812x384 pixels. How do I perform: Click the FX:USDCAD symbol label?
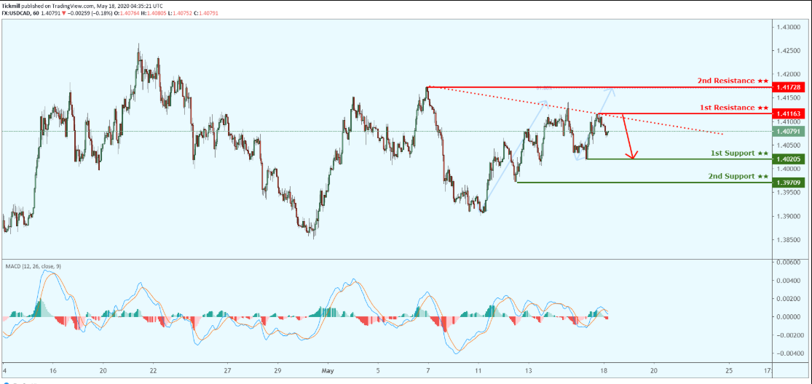(17, 12)
